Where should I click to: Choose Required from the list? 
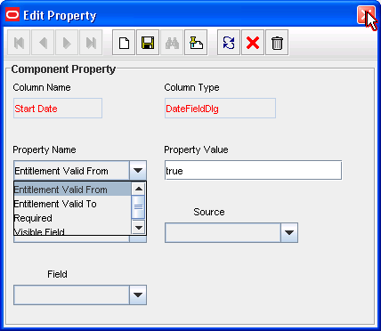pos(72,218)
